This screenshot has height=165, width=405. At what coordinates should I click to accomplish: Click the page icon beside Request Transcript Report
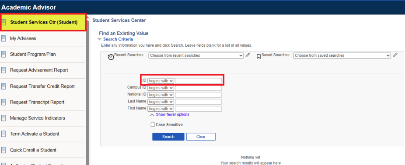[x=3, y=102]
